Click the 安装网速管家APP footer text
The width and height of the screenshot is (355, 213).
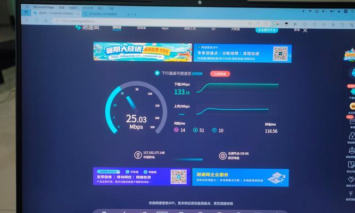coord(191,203)
